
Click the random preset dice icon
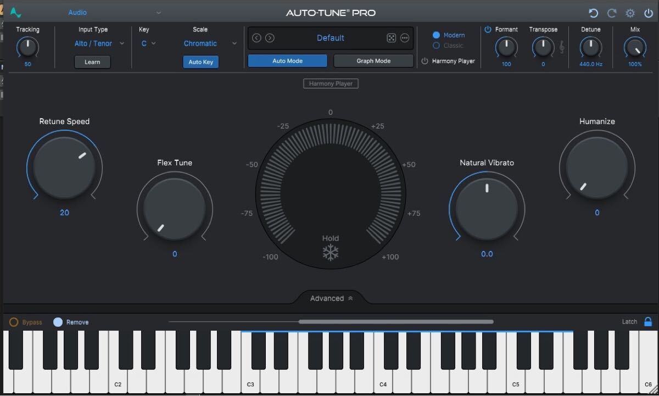[391, 38]
